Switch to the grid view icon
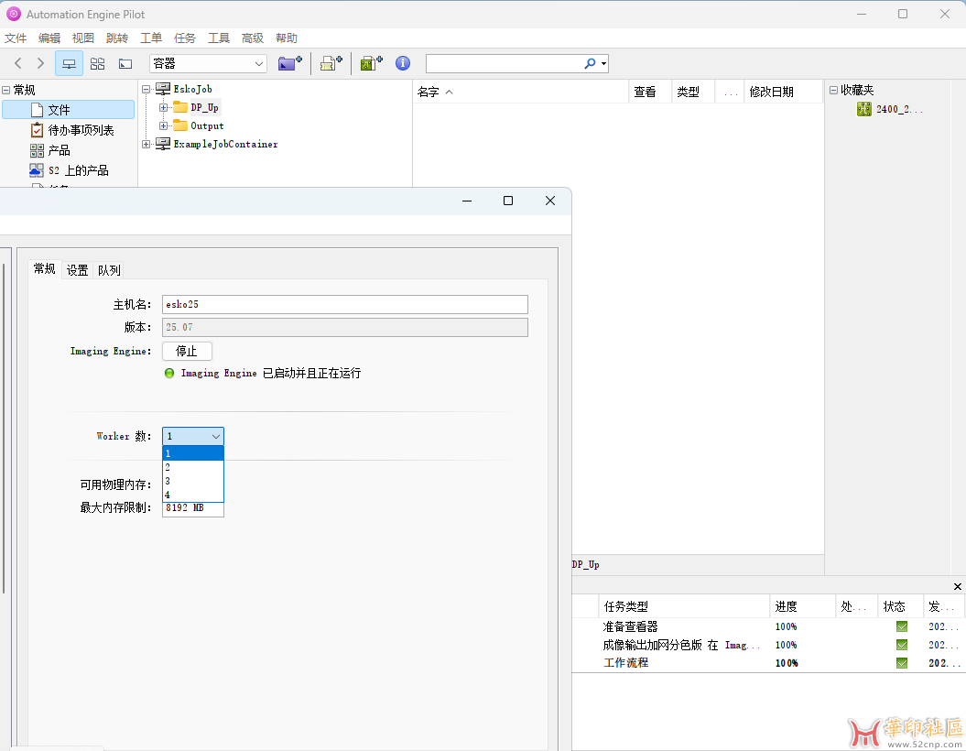 (97, 63)
